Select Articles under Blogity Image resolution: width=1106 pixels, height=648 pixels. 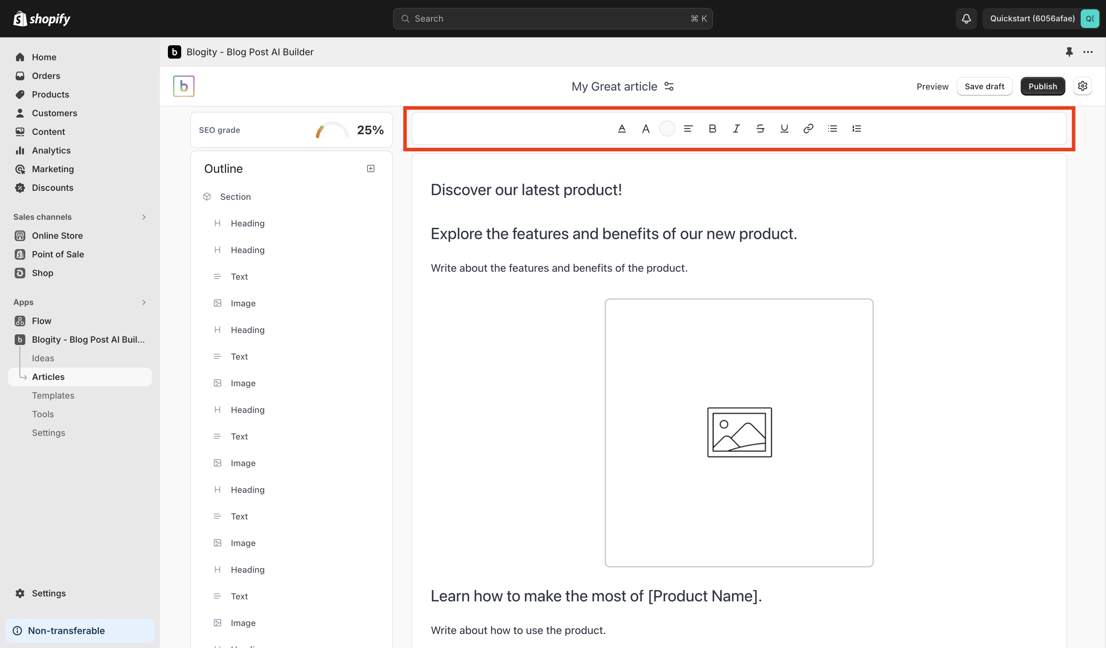[x=80, y=377]
